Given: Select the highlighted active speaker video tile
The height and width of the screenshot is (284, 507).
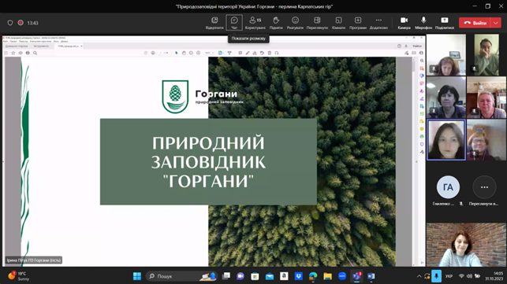Looking at the screenshot, I should click(446, 140).
